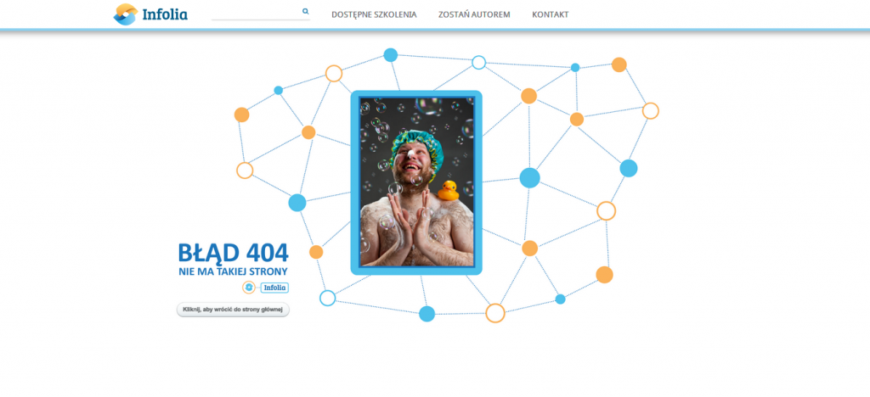Click the teal shower cap on the man's head
The width and height of the screenshot is (870, 397).
(416, 144)
